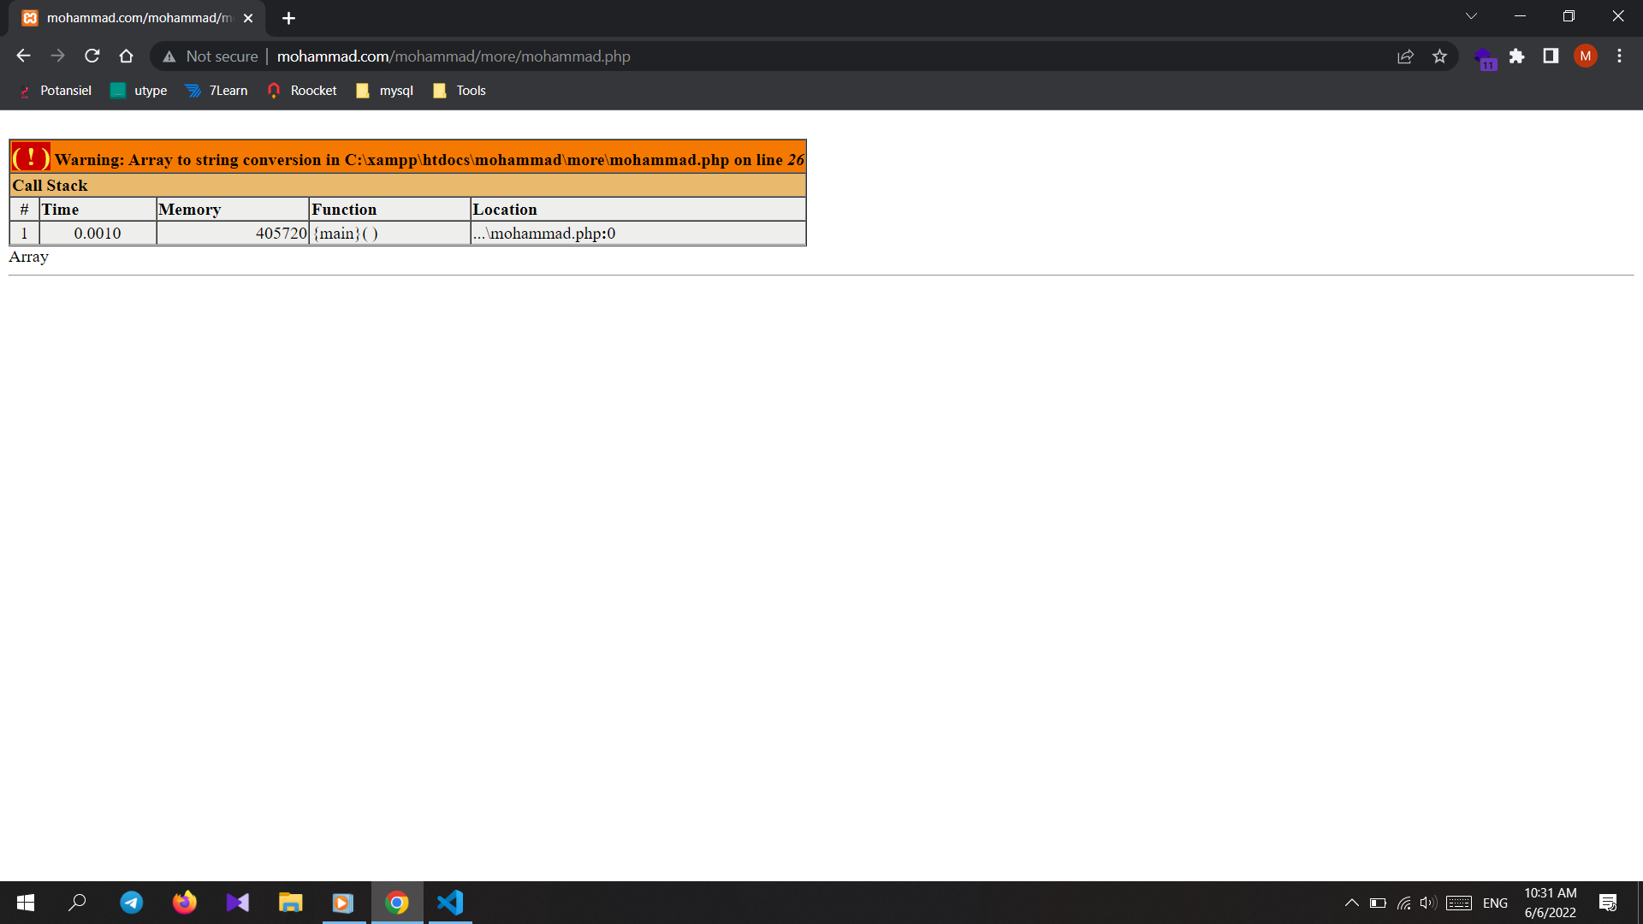
Task: Open the utype bookmark
Action: click(x=139, y=91)
